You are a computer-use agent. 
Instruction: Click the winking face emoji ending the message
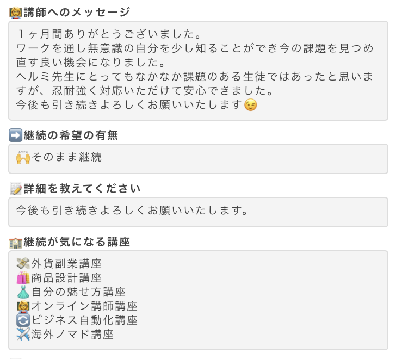[x=251, y=104]
